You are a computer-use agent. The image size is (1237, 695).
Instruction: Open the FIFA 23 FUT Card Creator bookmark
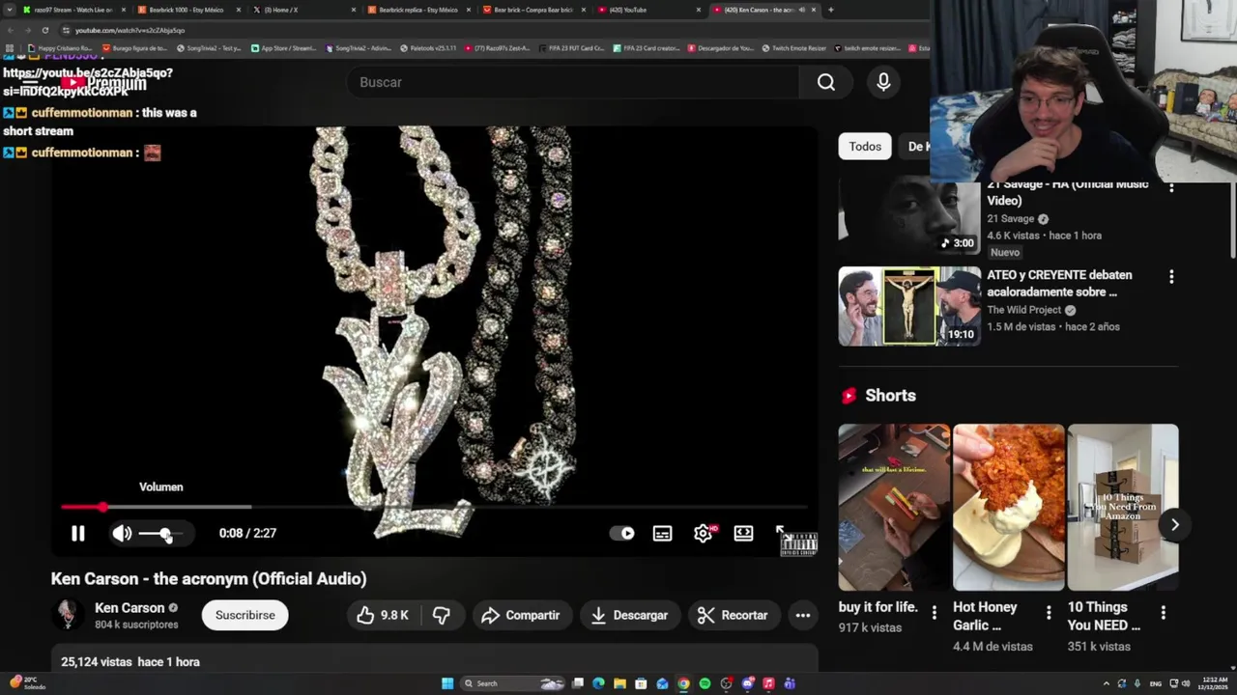coord(571,48)
